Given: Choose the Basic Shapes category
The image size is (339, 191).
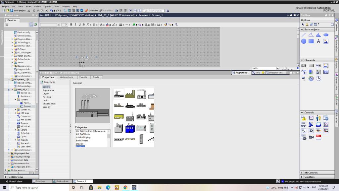Looking at the screenshot, I should coord(82,141).
